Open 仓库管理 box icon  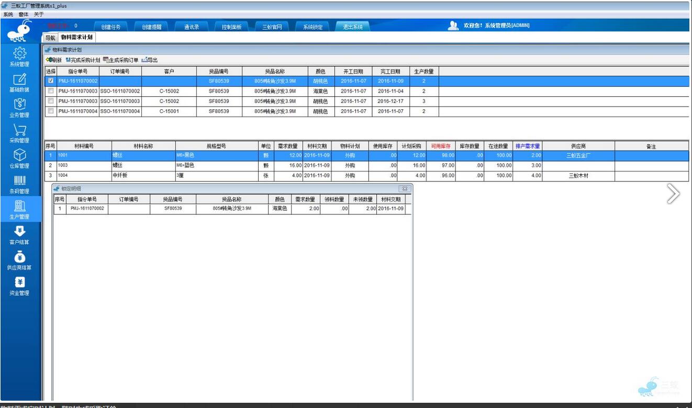pos(19,158)
